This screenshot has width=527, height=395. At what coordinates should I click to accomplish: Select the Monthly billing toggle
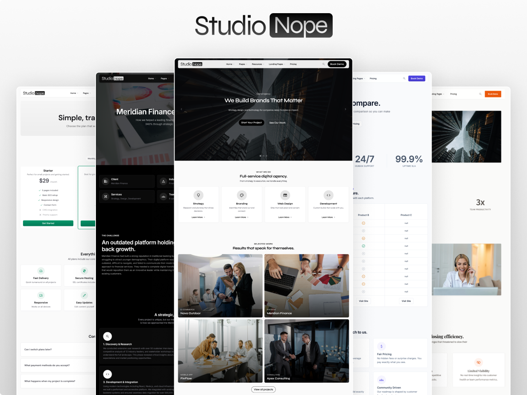91,158
